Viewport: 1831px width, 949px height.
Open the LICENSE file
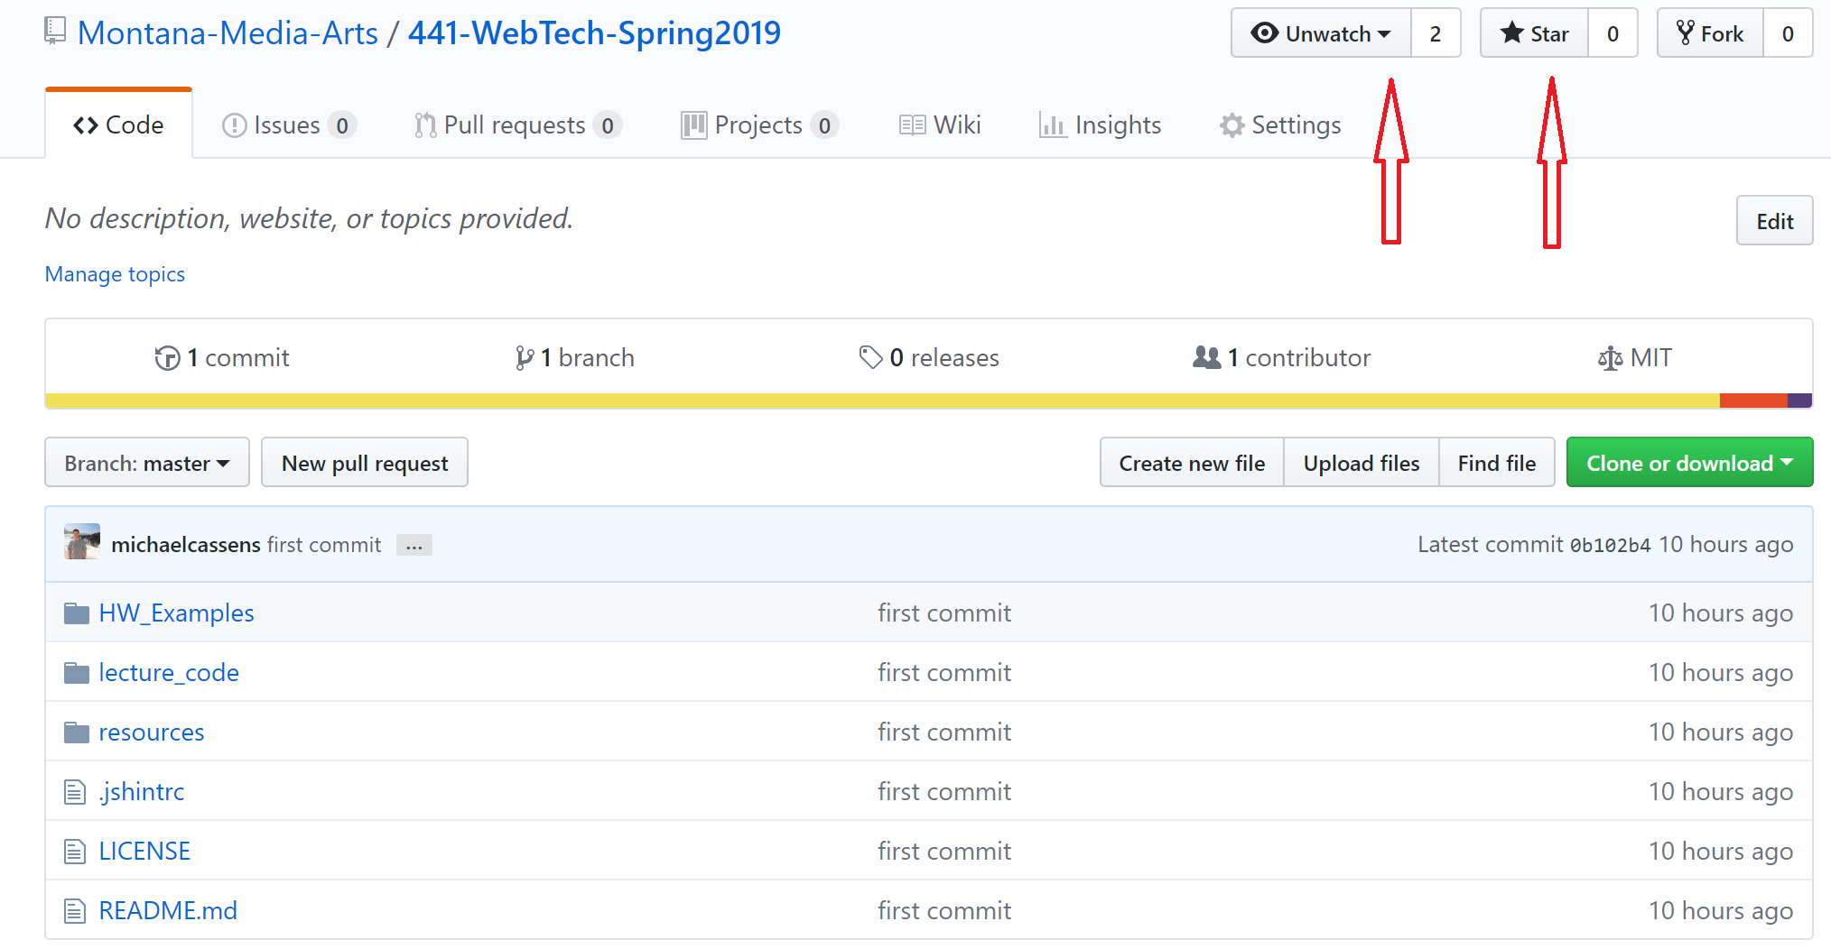click(x=144, y=852)
